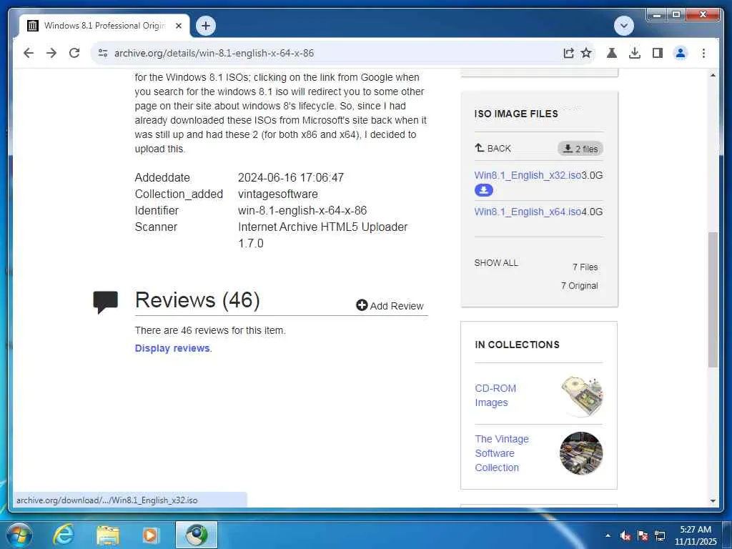The width and height of the screenshot is (732, 549).
Task: Click the network tray icon
Action: (x=660, y=536)
